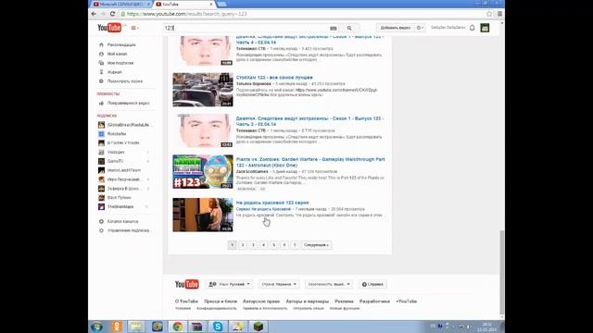This screenshot has height=333, width=593.
Task: Open the Страна: Украина country dropdown
Action: (x=279, y=284)
